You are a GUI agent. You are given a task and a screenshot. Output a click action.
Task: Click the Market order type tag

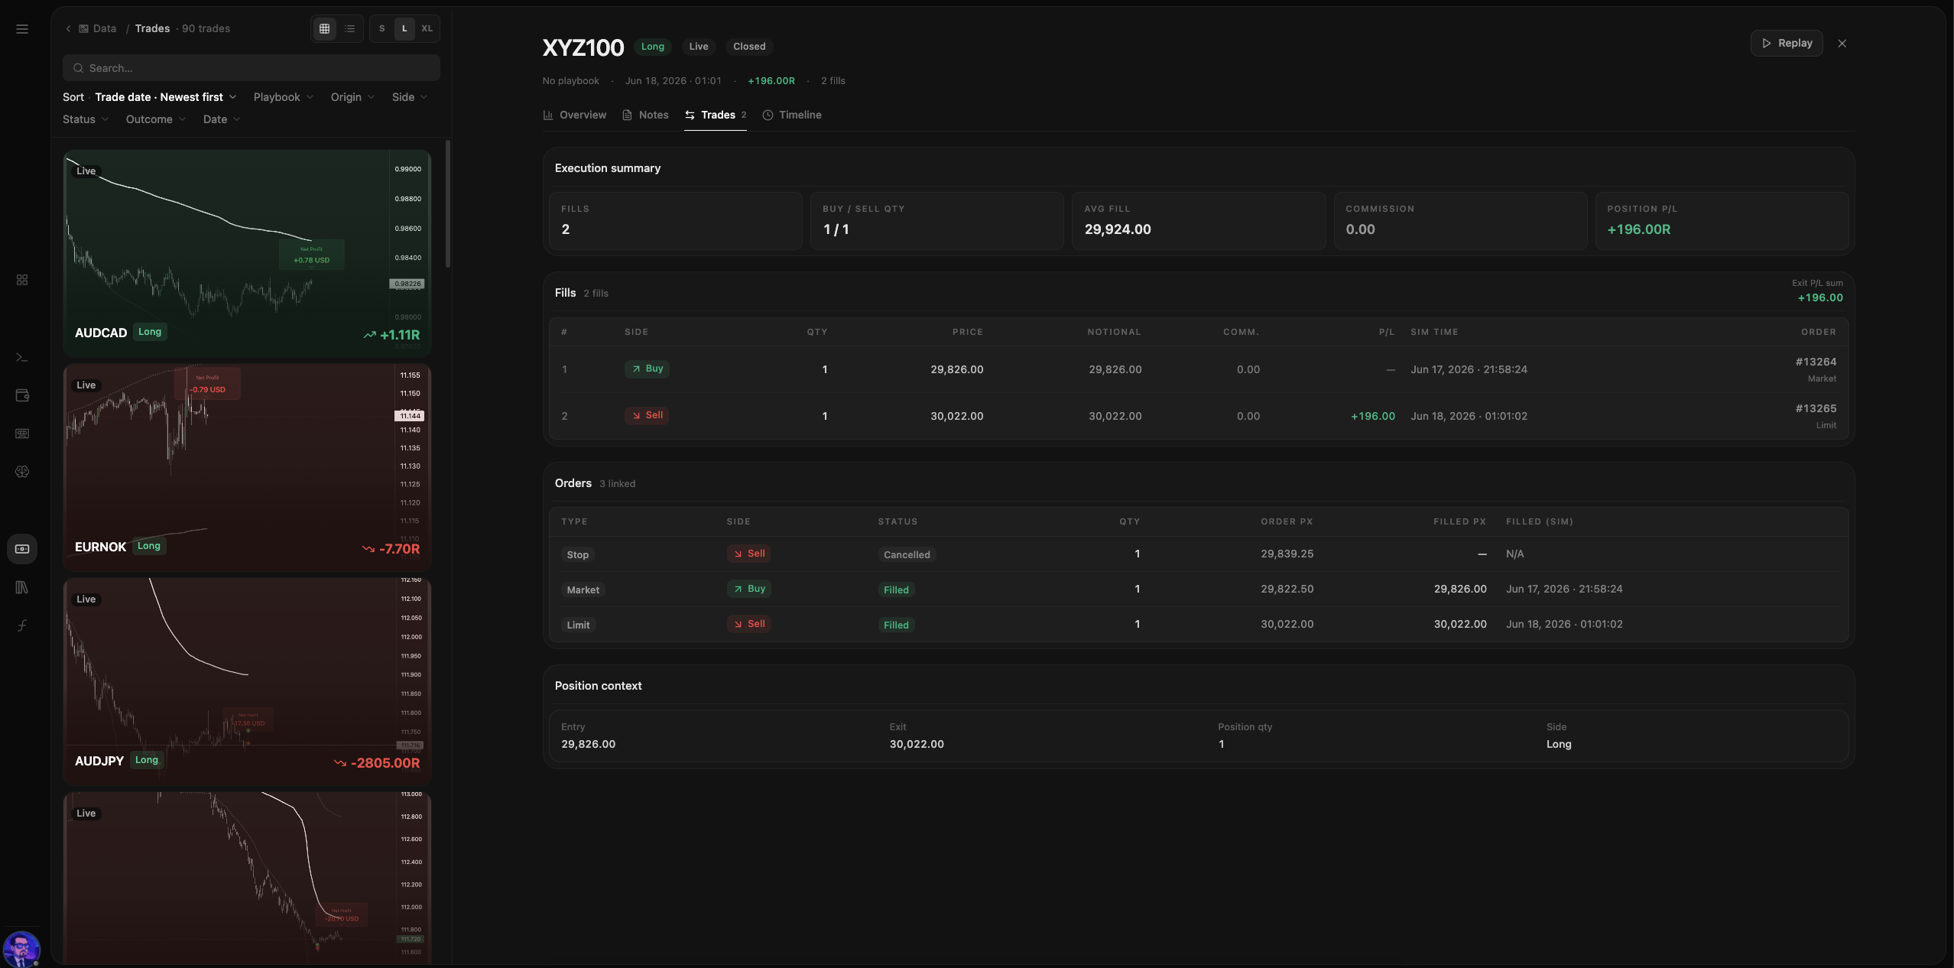point(583,590)
